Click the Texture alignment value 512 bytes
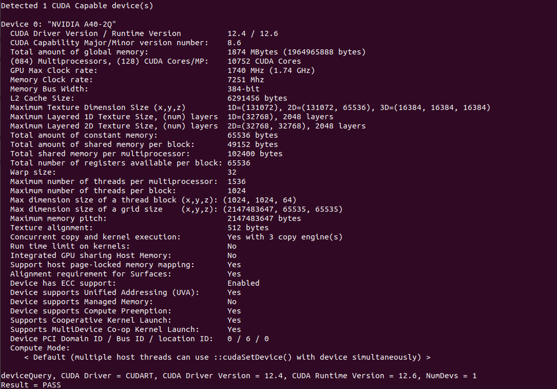This screenshot has width=557, height=389. [248, 228]
